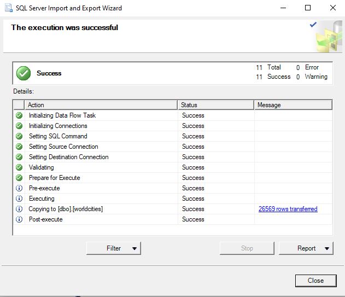Click the wizard app icon in the title bar
This screenshot has width=345, height=297.
[x=7, y=8]
